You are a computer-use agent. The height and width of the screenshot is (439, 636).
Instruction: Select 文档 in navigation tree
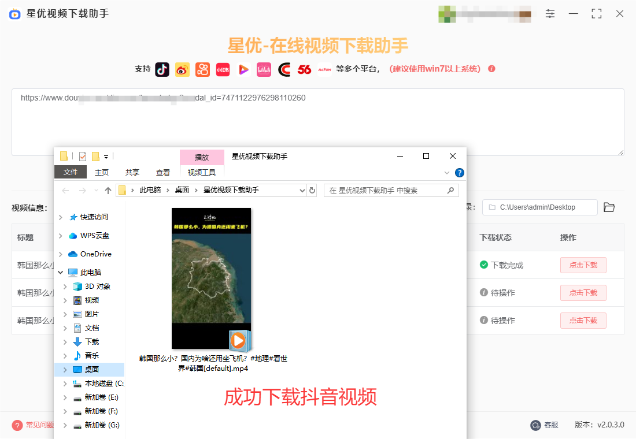92,328
